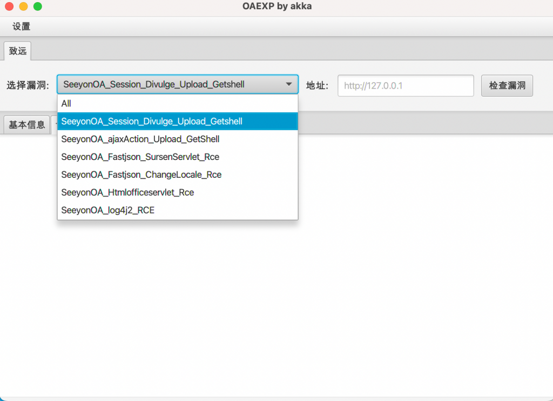Choose SeeyonOA_log4j2_RCE option
The height and width of the screenshot is (401, 553).
(177, 210)
